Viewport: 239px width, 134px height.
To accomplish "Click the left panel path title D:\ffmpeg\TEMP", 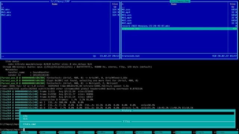I will (60, 1).
